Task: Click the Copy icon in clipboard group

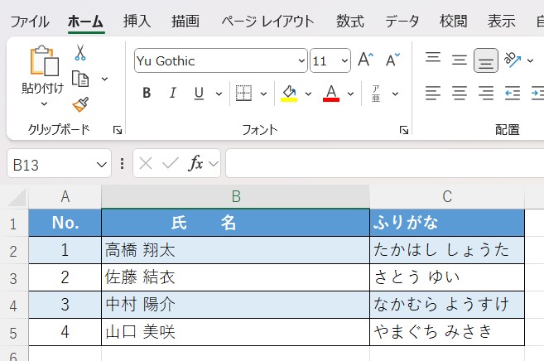Action: click(x=80, y=79)
